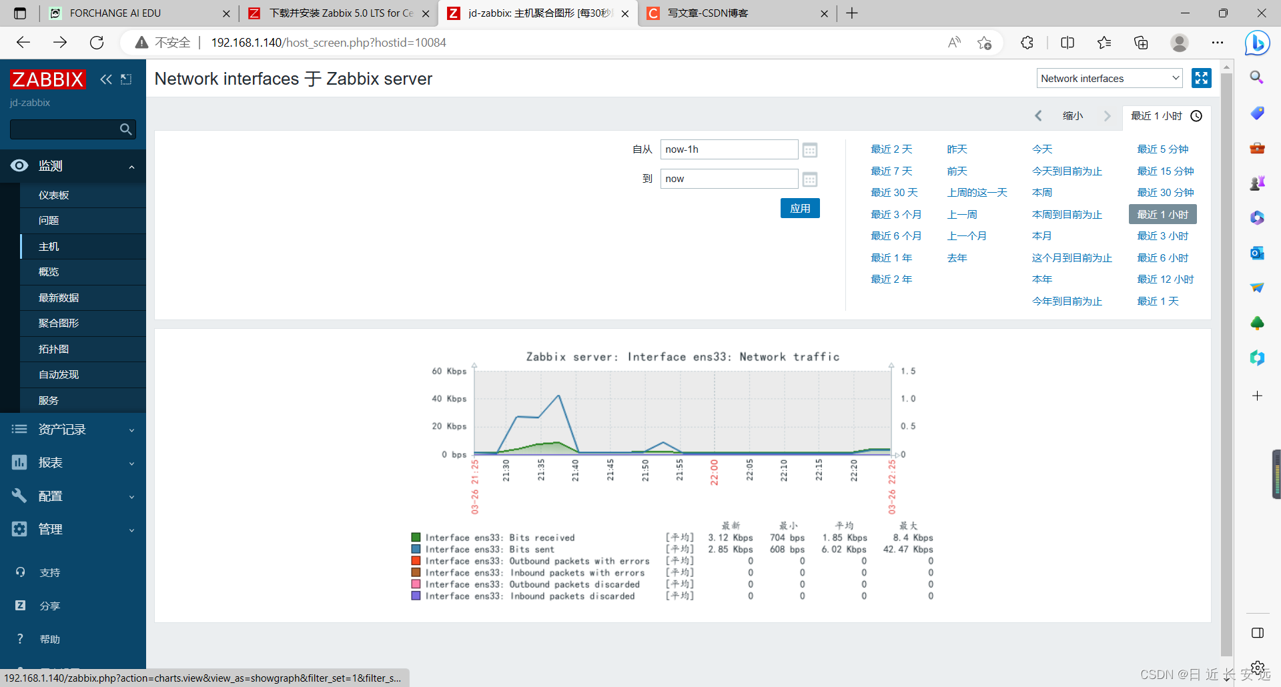
Task: Expand the 报表 menu section
Action: [73, 463]
